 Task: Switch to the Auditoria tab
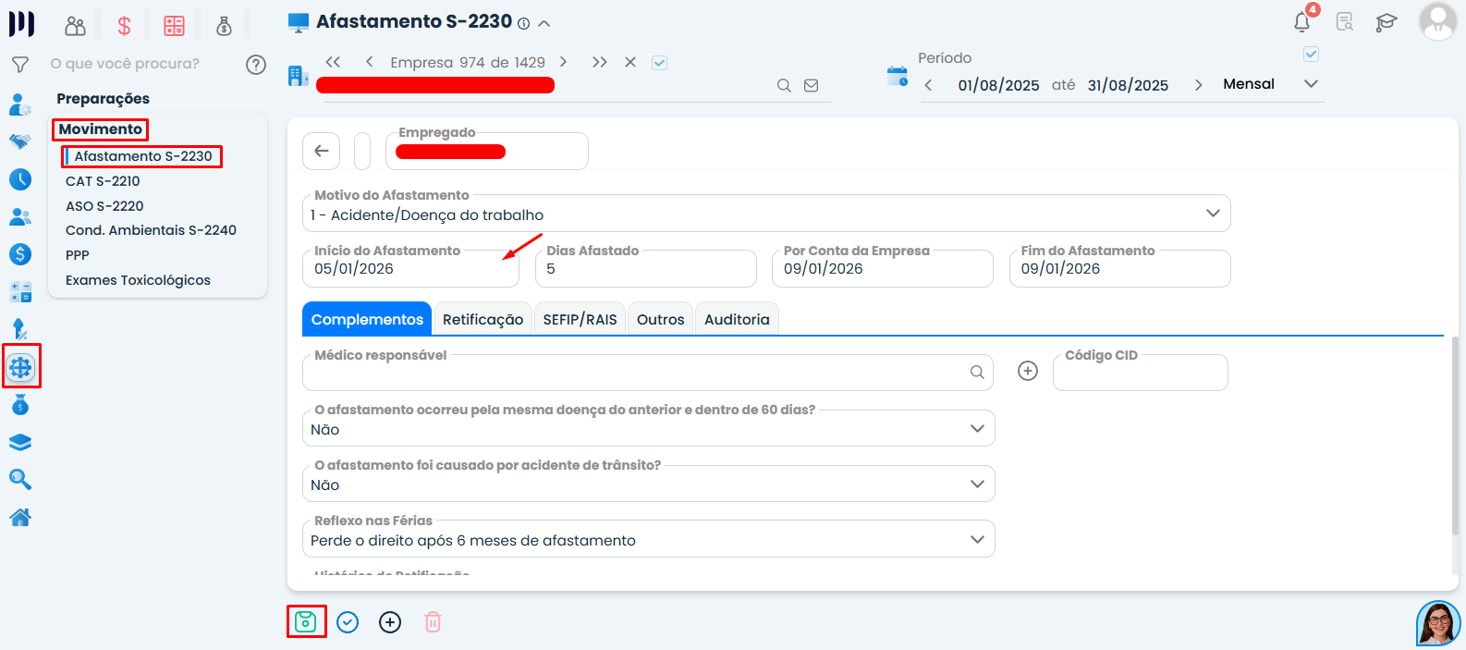(737, 319)
